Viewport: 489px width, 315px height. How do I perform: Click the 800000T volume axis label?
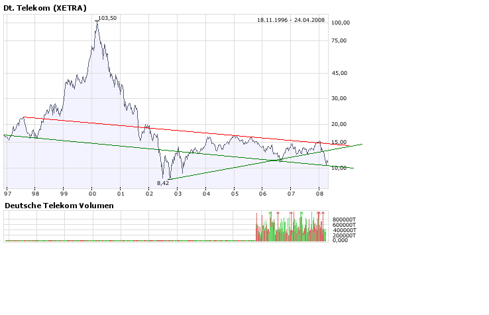(344, 220)
